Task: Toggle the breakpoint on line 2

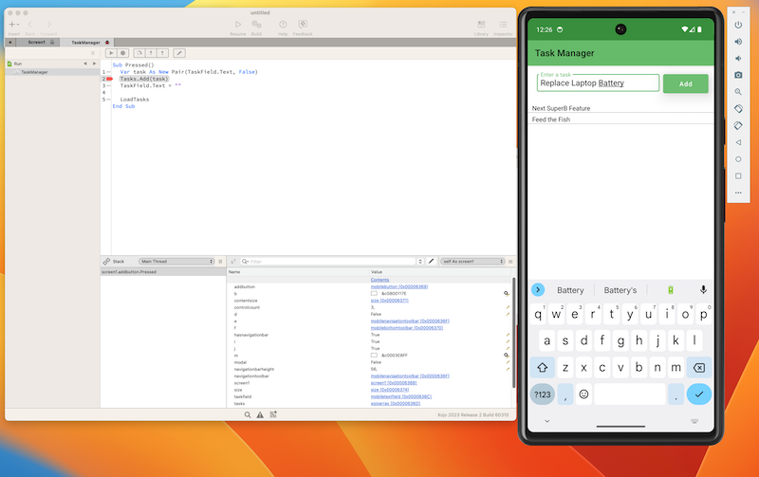Action: pyautogui.click(x=110, y=79)
